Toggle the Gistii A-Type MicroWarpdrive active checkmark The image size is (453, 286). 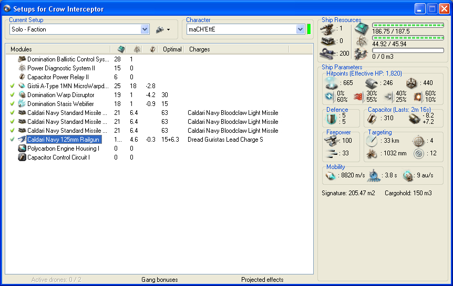pos(12,86)
